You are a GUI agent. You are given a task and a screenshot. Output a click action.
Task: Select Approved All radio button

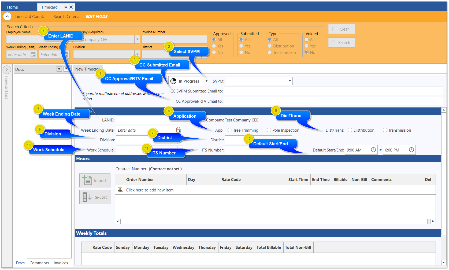(214, 40)
